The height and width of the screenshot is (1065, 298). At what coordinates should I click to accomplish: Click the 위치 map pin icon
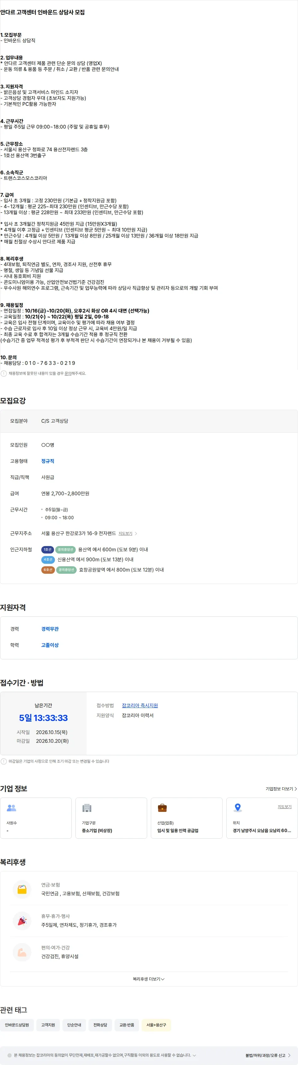[x=237, y=808]
